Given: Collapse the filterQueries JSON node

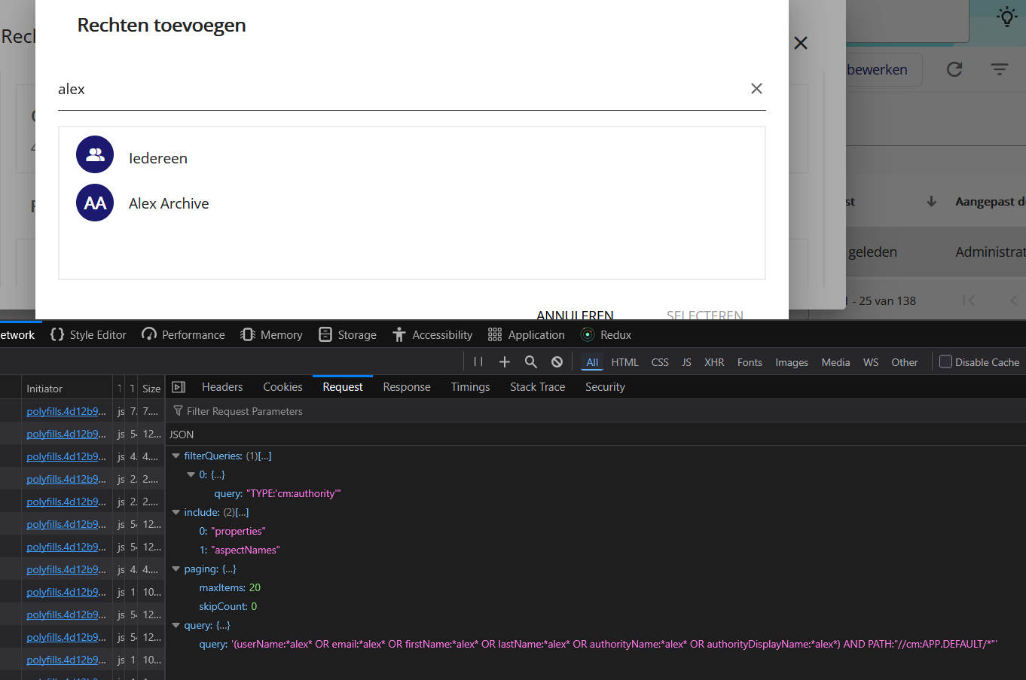Looking at the screenshot, I should [176, 456].
